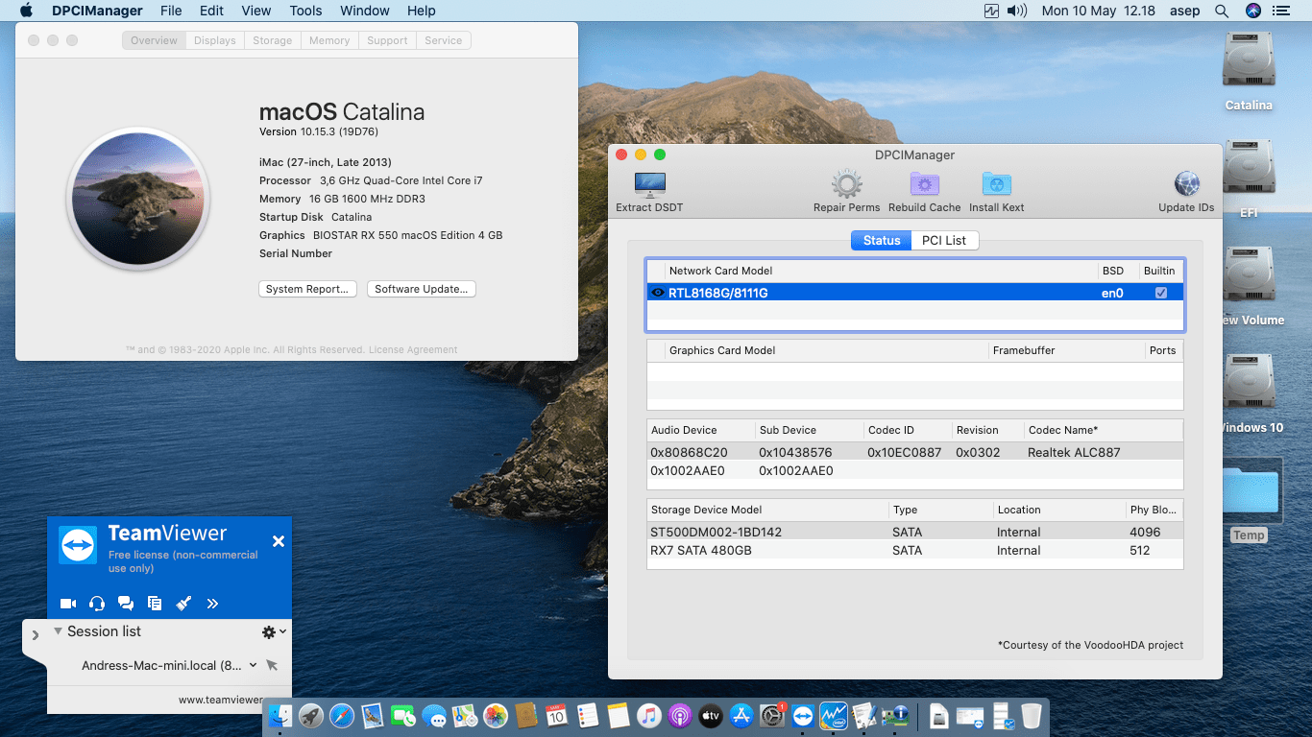Open the Support tab in About This Mac

click(x=387, y=40)
